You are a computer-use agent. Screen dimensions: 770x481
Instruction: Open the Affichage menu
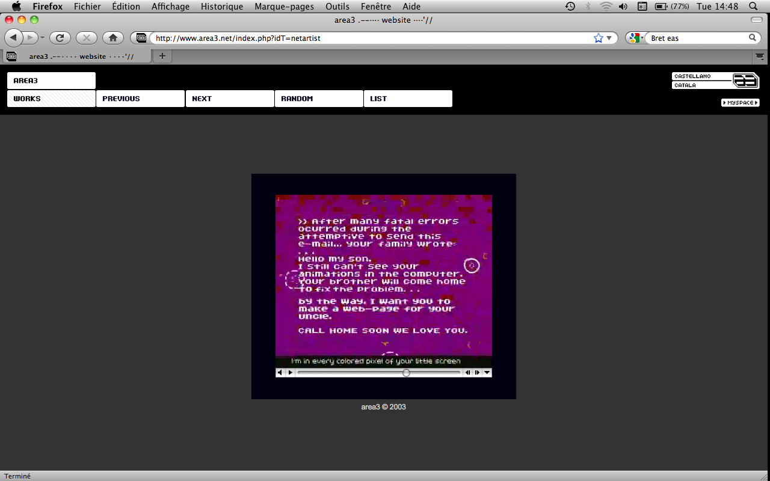(x=170, y=7)
